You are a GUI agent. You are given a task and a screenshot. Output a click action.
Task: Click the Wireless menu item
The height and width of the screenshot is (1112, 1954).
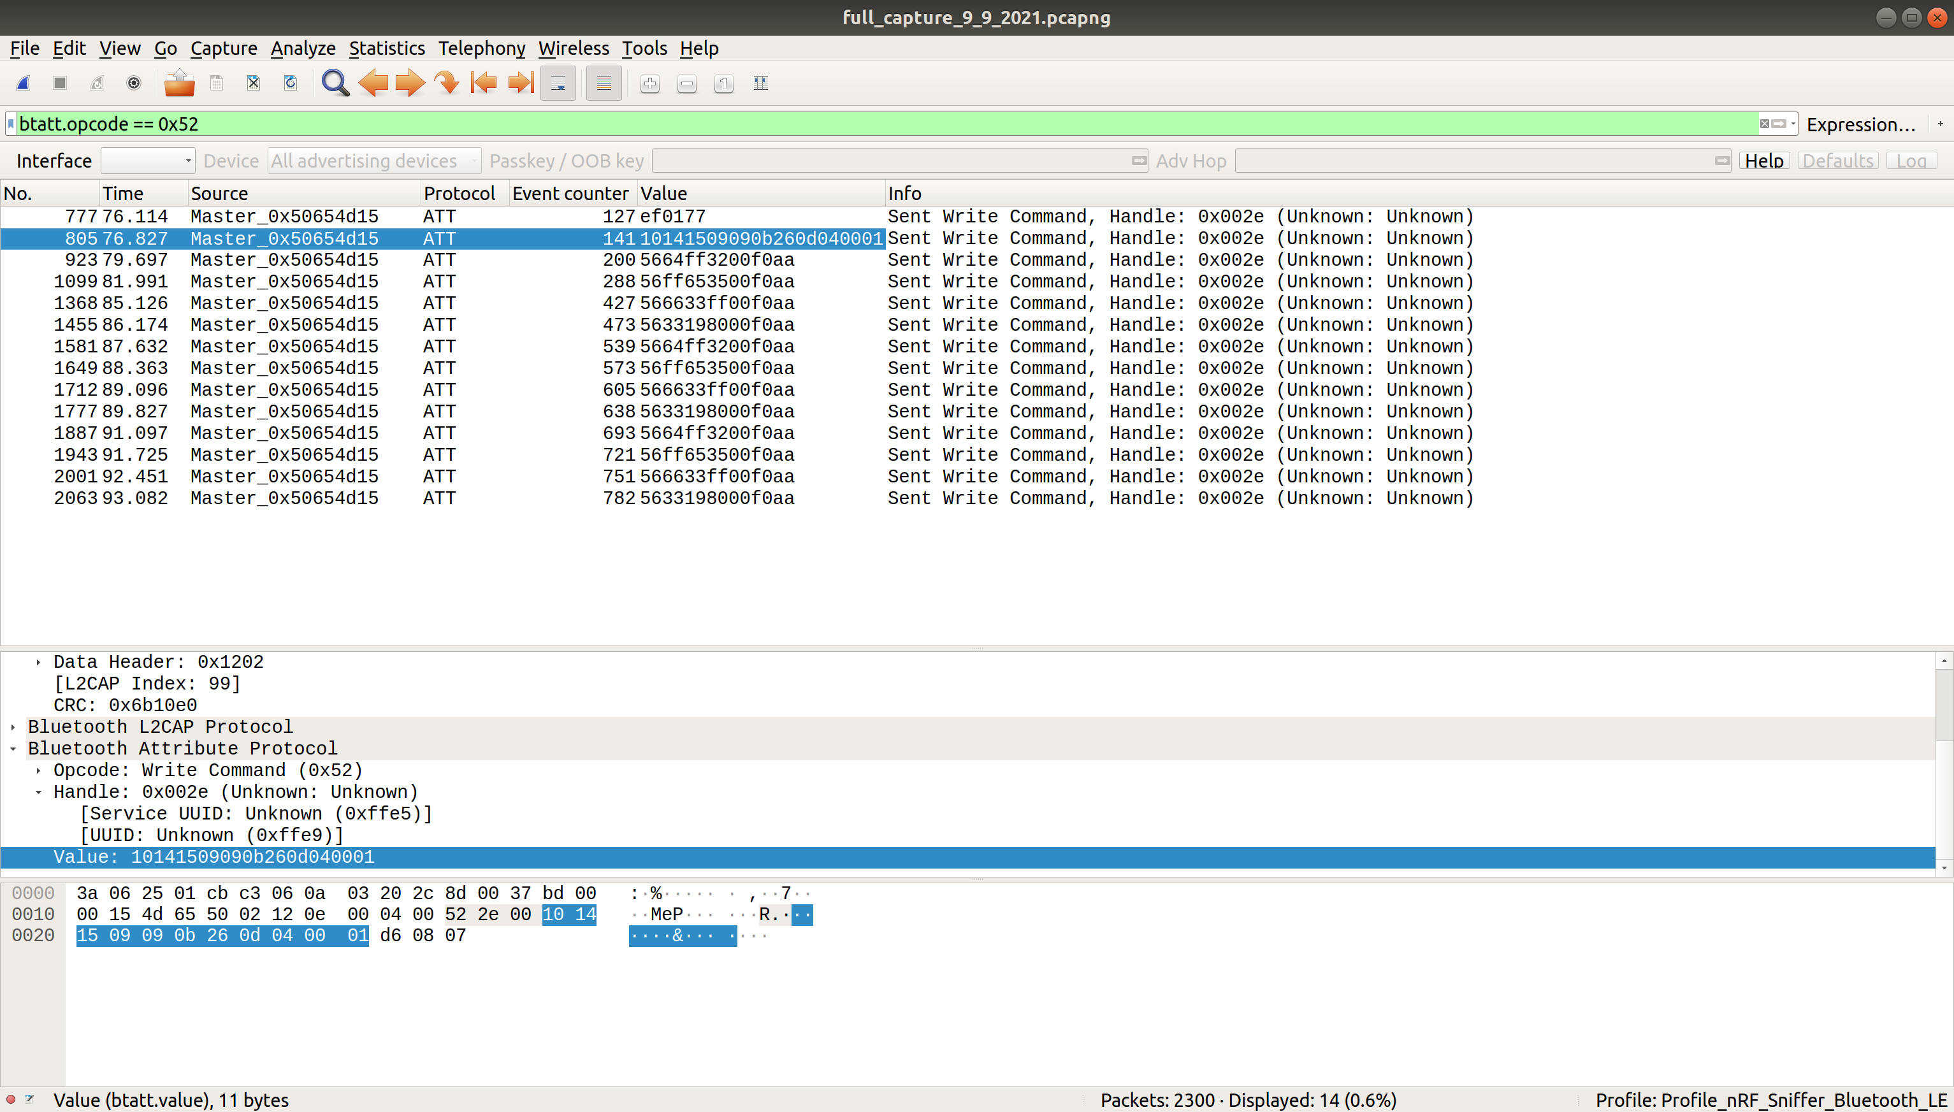tap(572, 48)
